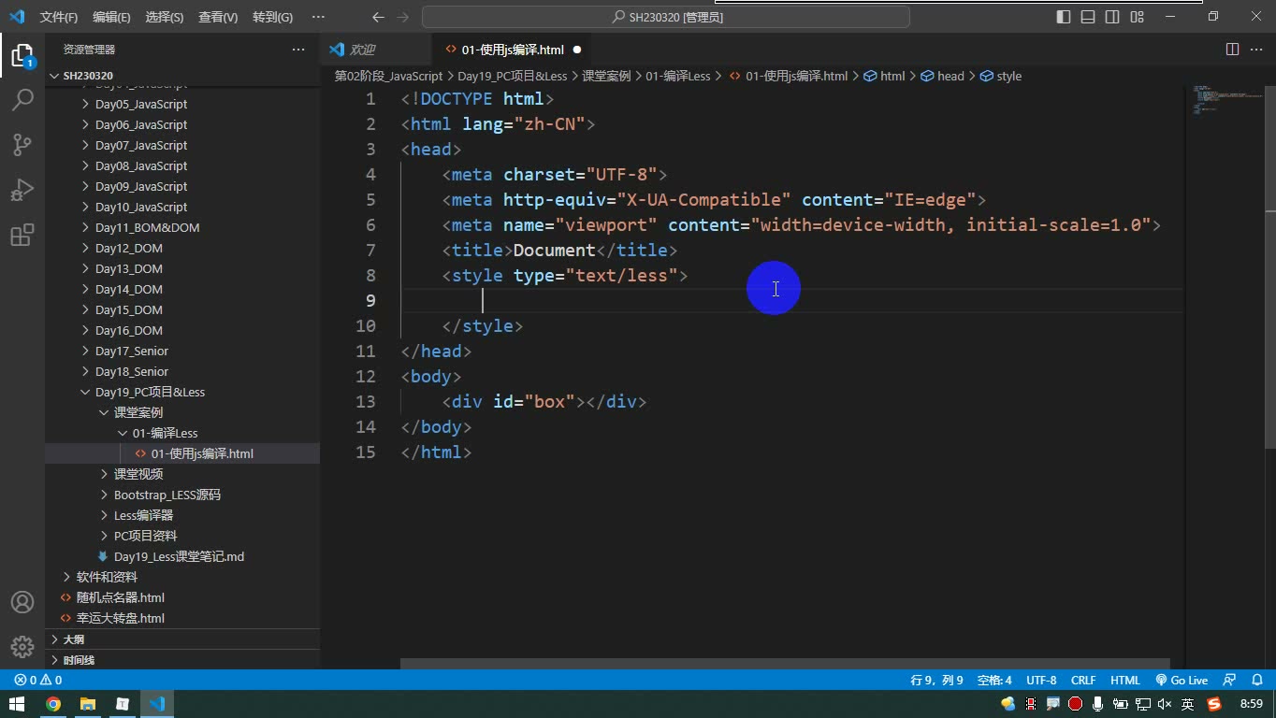Open the Customize Layout icon

coord(1137,17)
